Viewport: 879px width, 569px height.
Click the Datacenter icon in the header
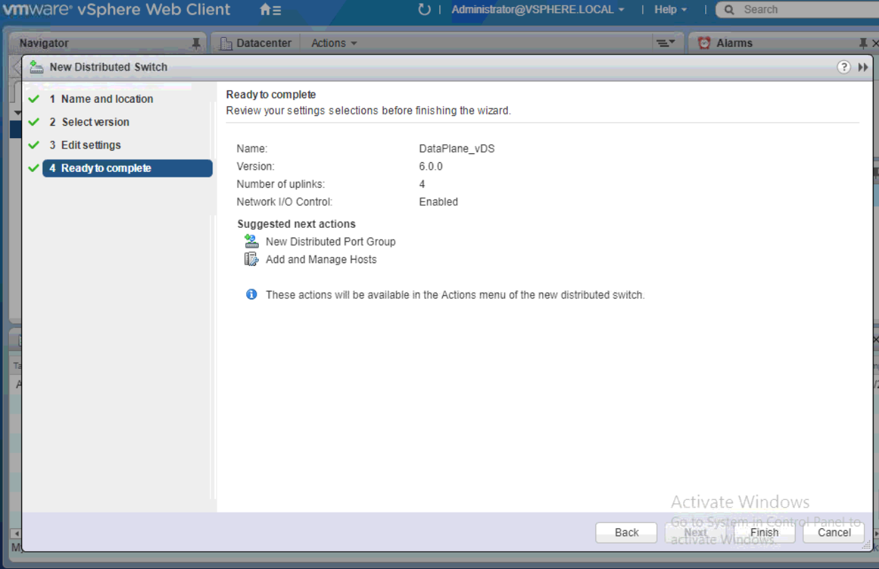point(226,44)
